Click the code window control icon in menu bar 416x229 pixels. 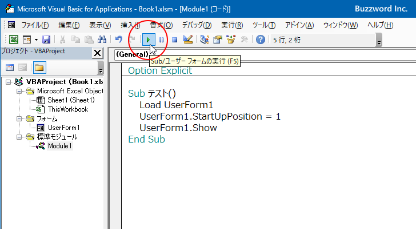pyautogui.click(x=11, y=25)
